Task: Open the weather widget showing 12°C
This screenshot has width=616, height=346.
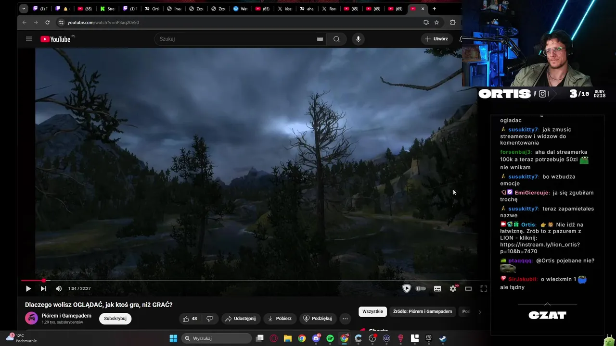Action: click(x=21, y=338)
